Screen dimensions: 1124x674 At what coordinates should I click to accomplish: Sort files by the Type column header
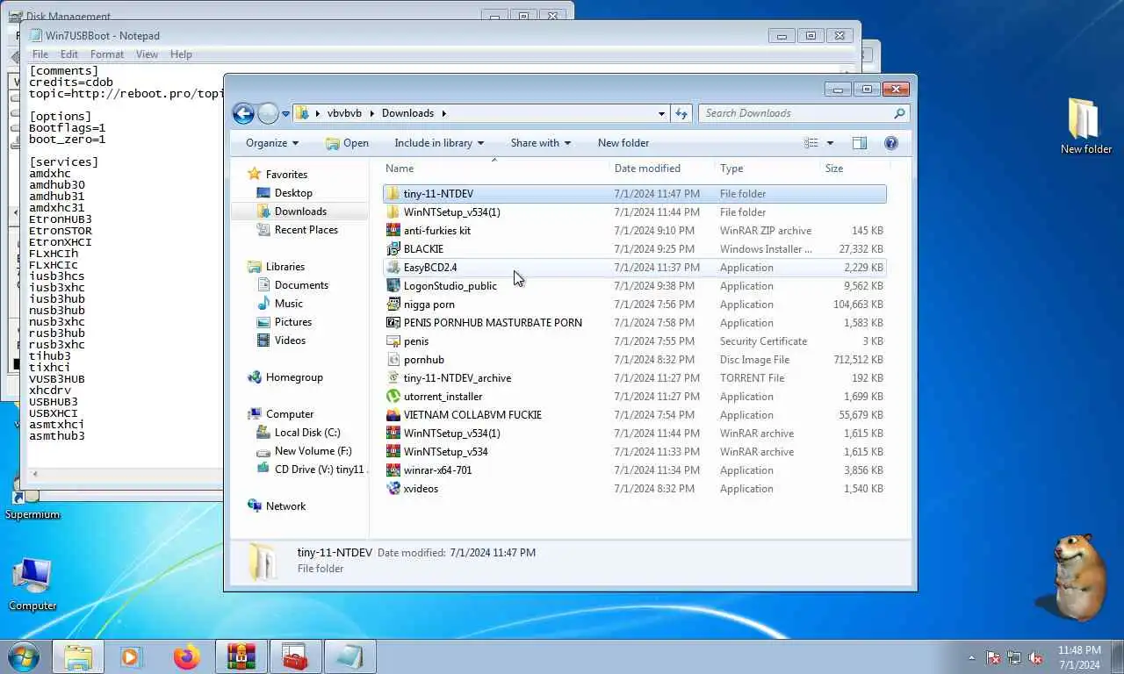point(767,168)
